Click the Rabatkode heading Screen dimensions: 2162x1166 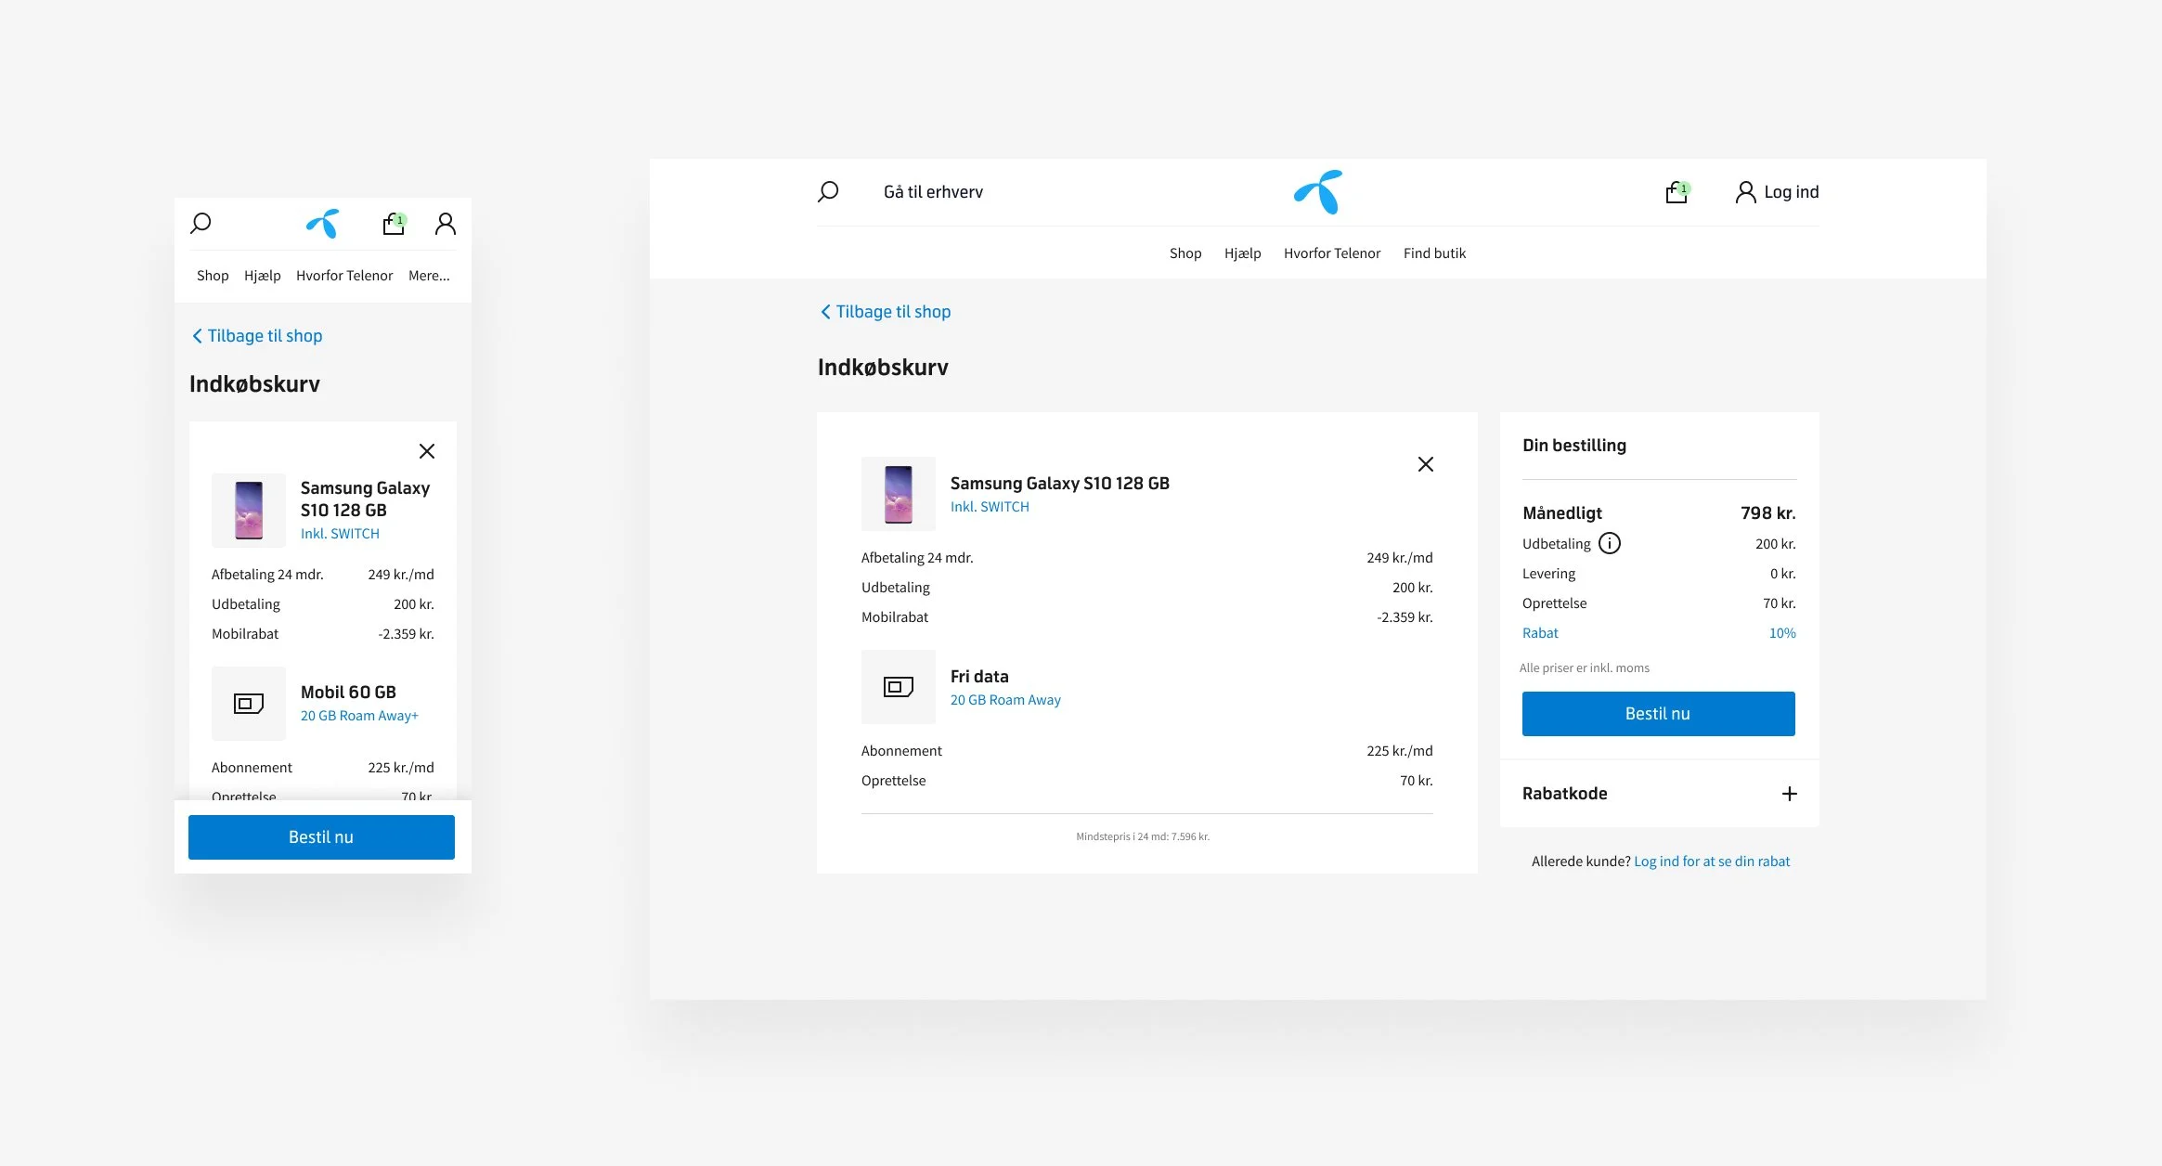coord(1565,794)
